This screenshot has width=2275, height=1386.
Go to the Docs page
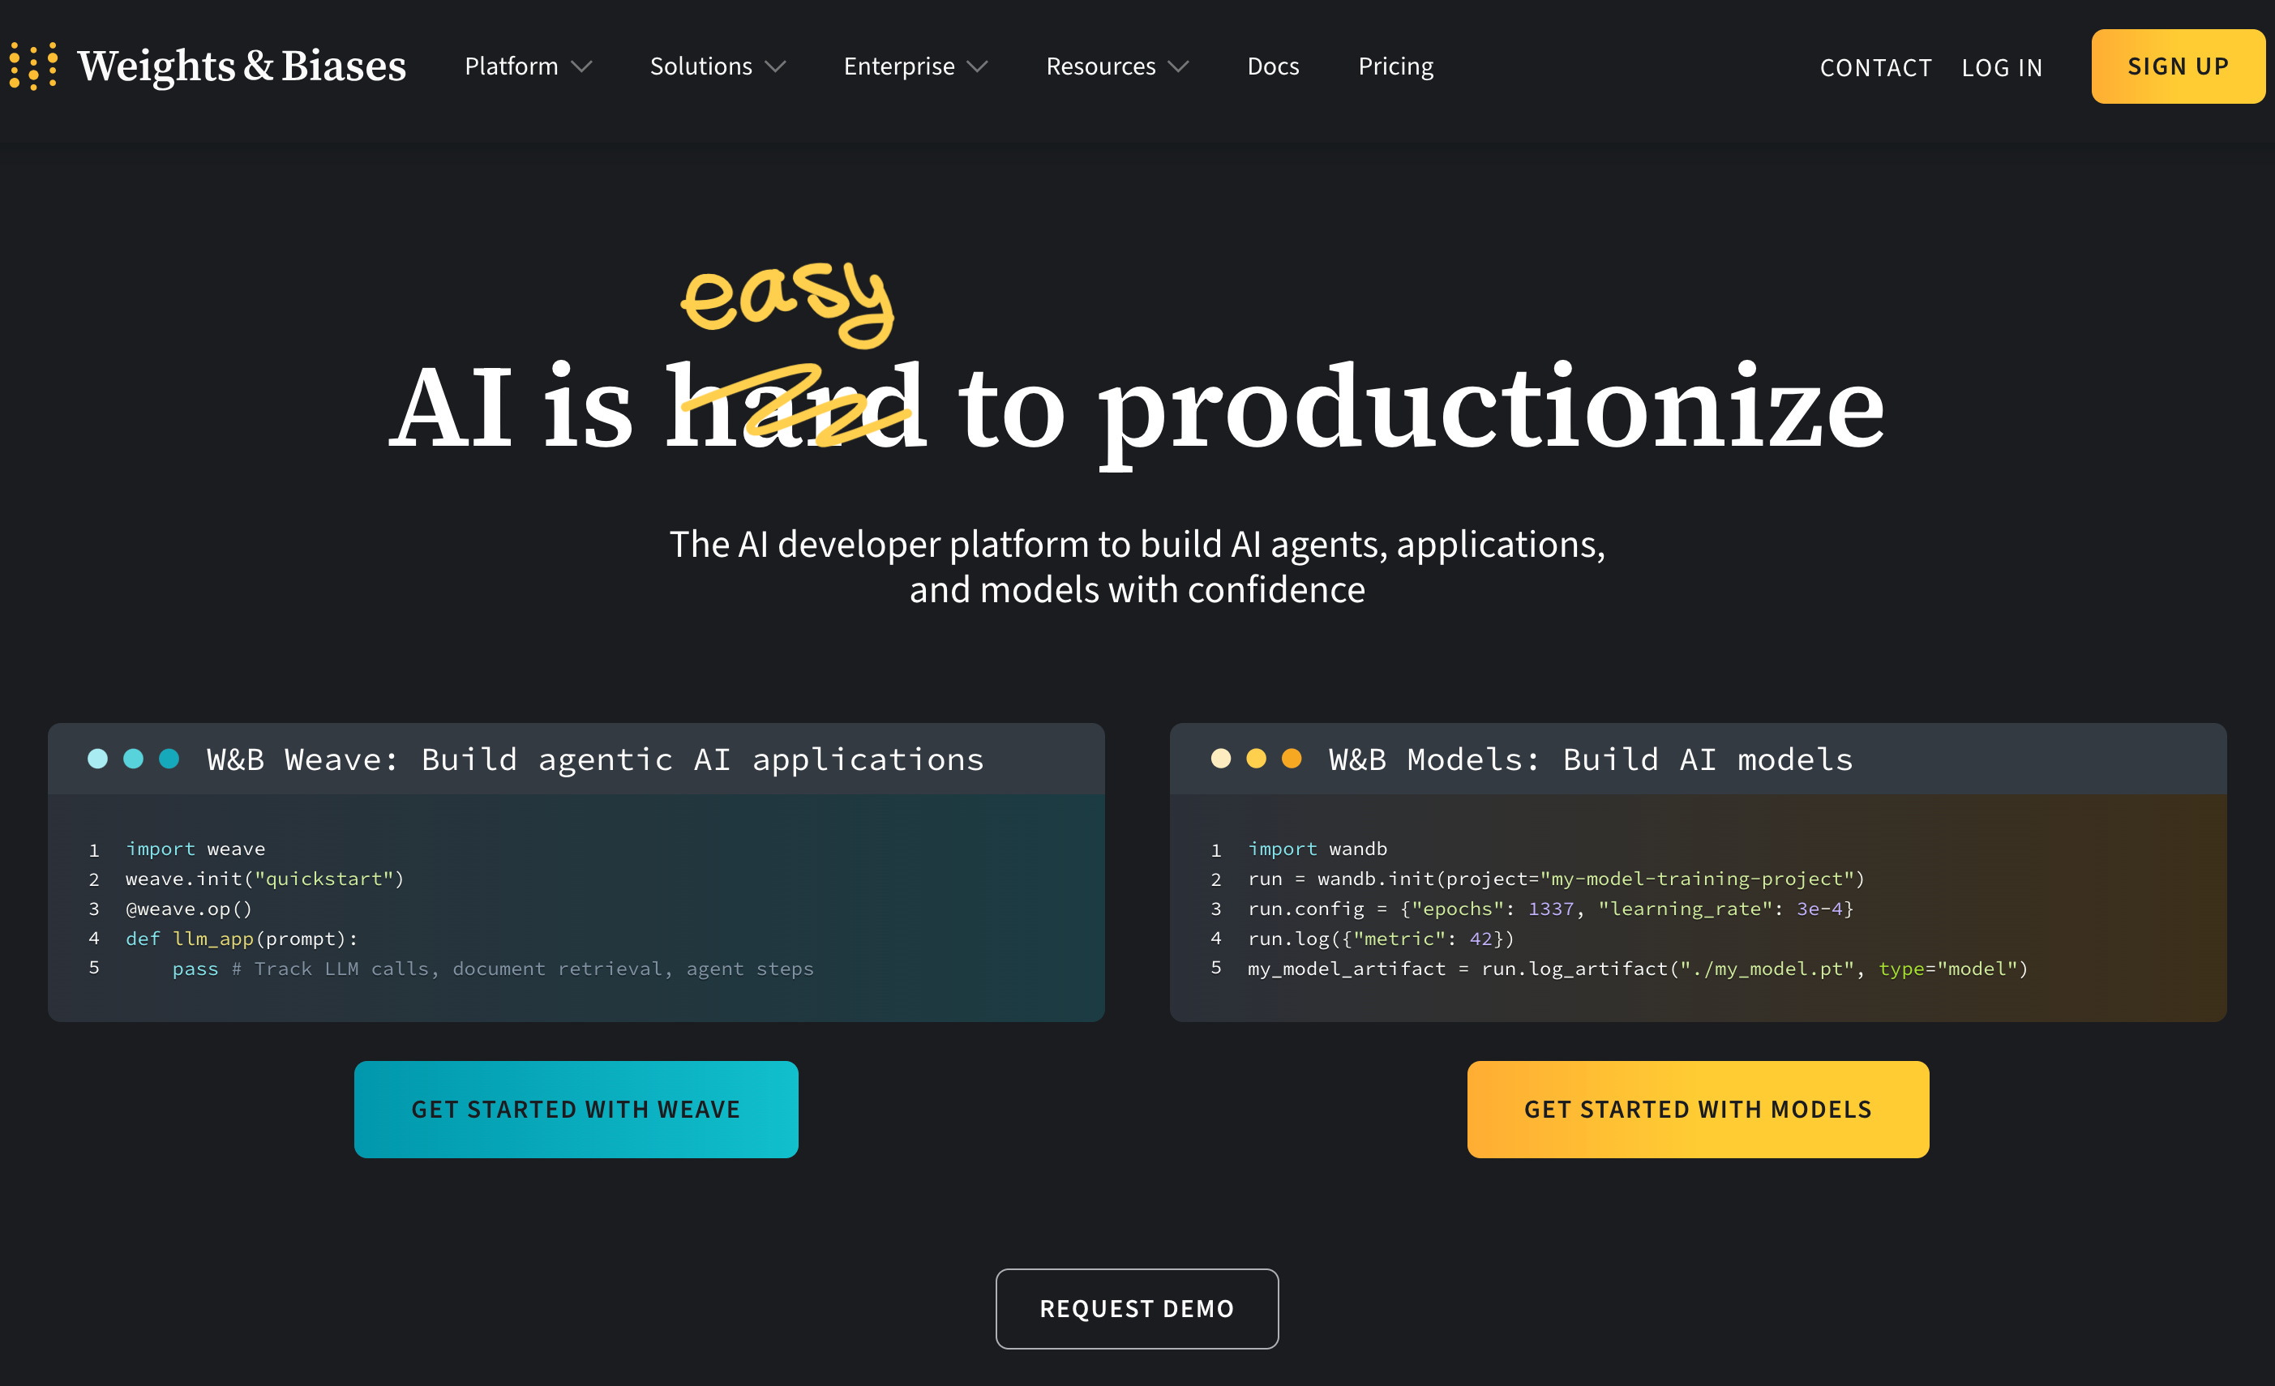tap(1273, 66)
